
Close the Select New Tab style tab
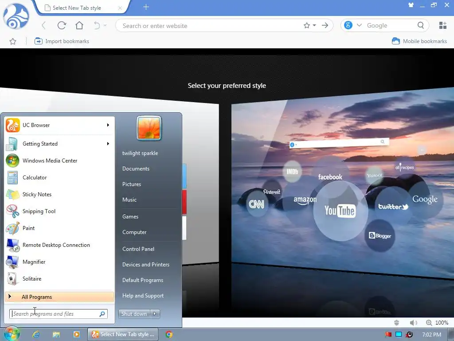click(x=120, y=8)
